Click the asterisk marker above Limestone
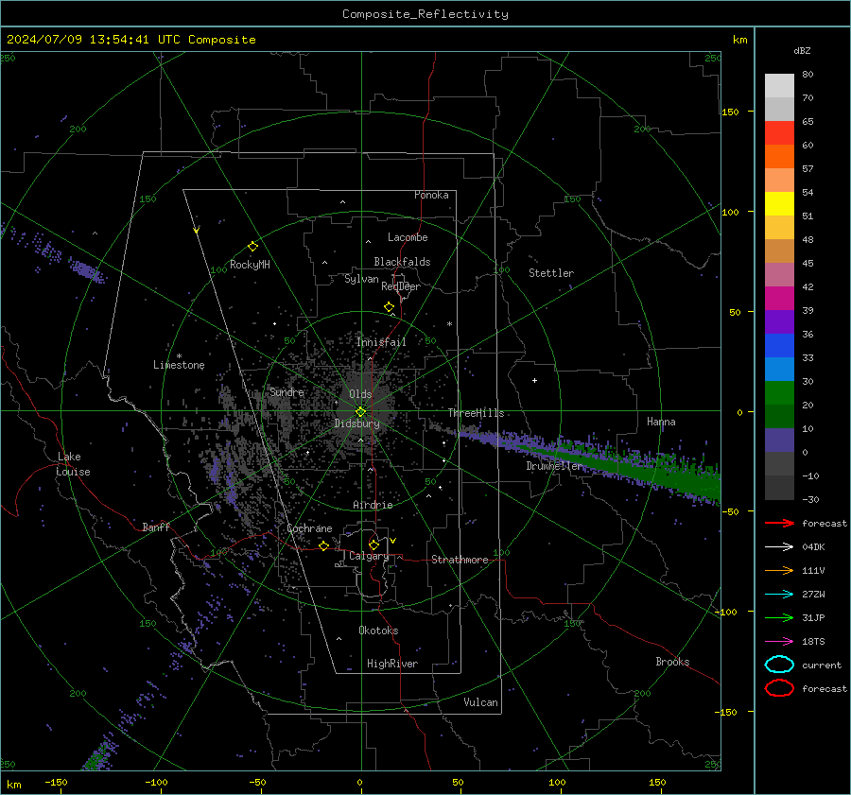851x795 pixels. pos(179,356)
